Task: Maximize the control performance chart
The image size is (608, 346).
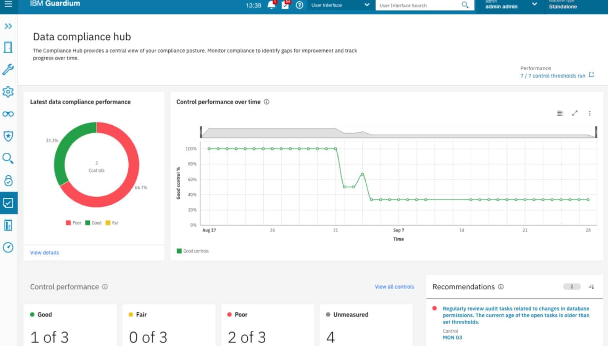Action: pos(575,113)
